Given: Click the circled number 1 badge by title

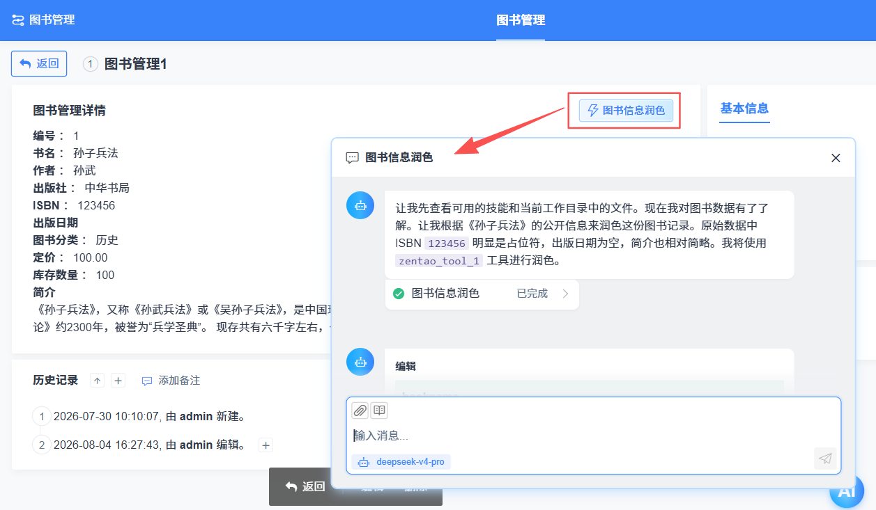Looking at the screenshot, I should pos(90,64).
